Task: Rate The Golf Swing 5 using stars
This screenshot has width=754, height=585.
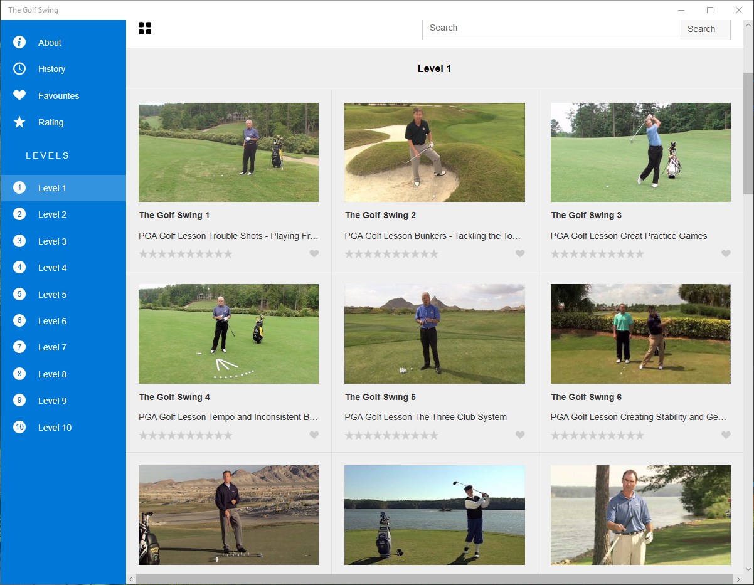Action: (391, 435)
